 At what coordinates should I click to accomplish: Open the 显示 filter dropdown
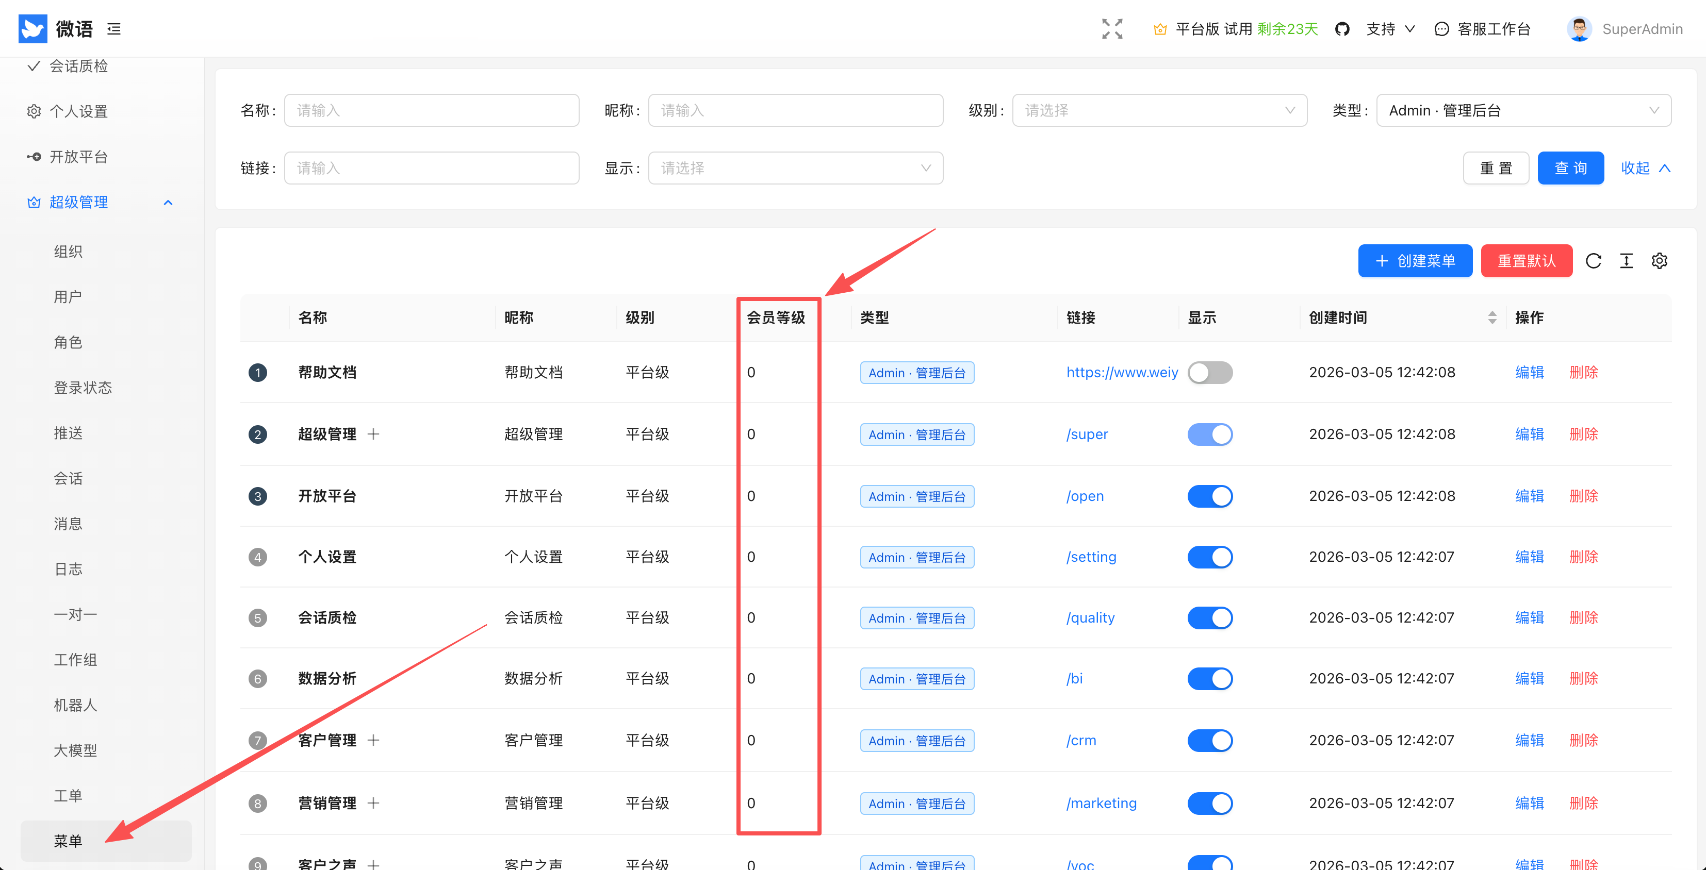[795, 168]
